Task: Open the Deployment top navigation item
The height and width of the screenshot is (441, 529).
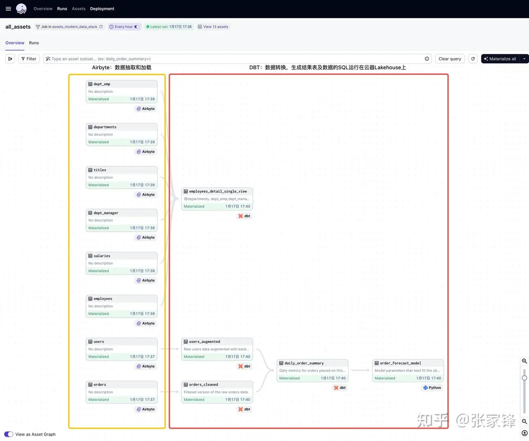Action: [x=102, y=9]
